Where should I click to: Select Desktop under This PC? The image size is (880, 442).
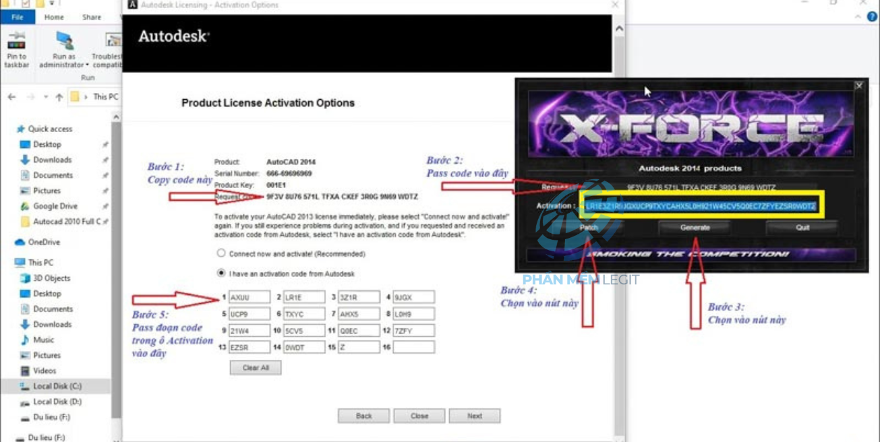click(x=47, y=294)
